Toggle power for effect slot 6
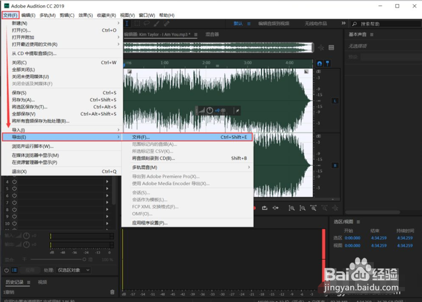422x302 pixels. coord(14,196)
